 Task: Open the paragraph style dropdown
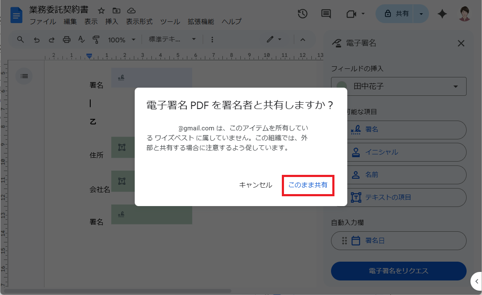(x=171, y=39)
